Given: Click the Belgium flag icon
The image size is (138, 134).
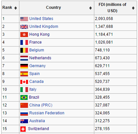Looking at the screenshot, I should coord(24,50).
